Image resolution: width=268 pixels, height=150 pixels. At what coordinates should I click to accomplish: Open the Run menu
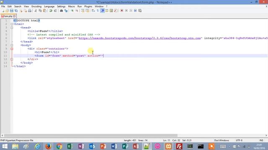click(80, 7)
